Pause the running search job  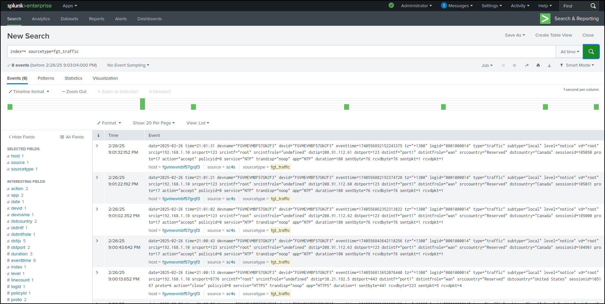click(503, 65)
